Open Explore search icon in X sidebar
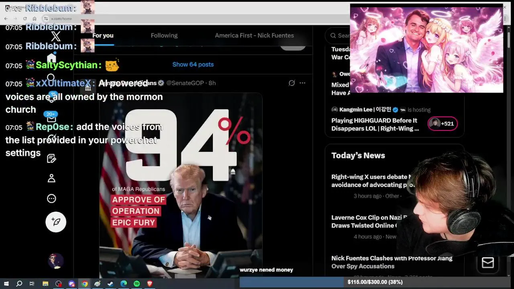This screenshot has width=514, height=289. pos(51,78)
